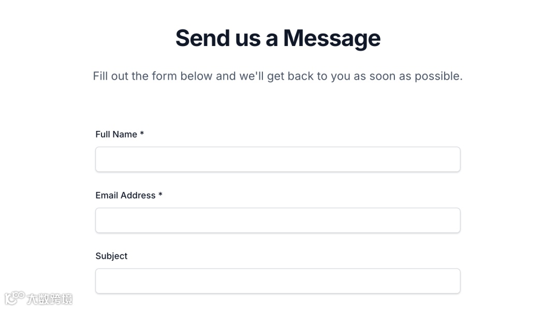Select the Subject input field

(277, 281)
